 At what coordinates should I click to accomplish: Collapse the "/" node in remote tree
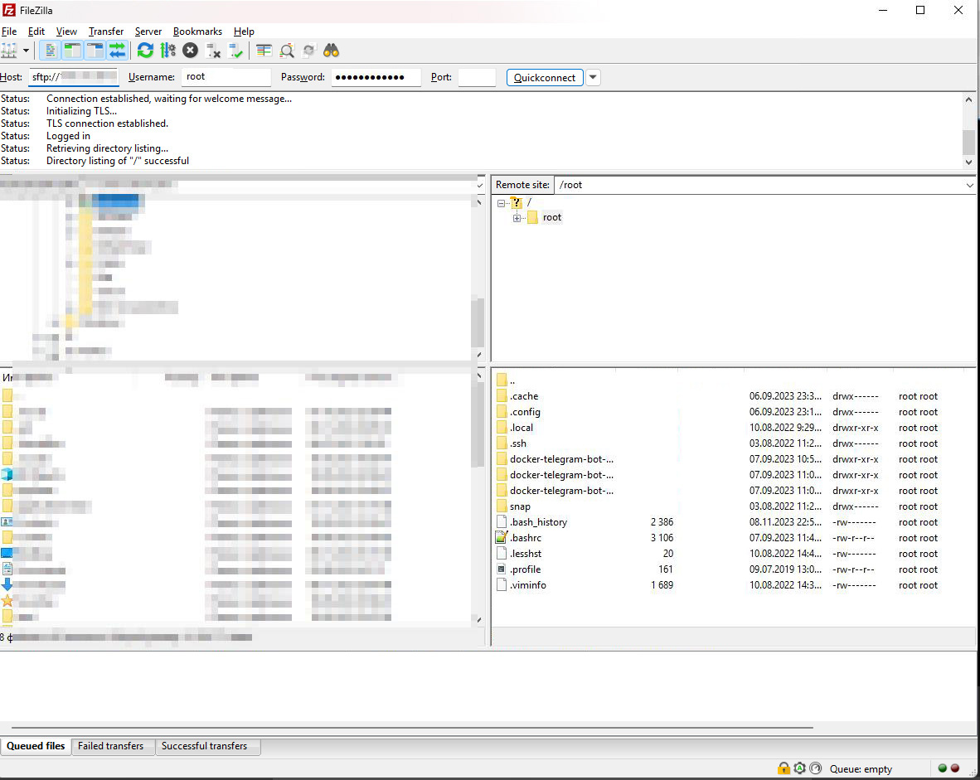[502, 203]
